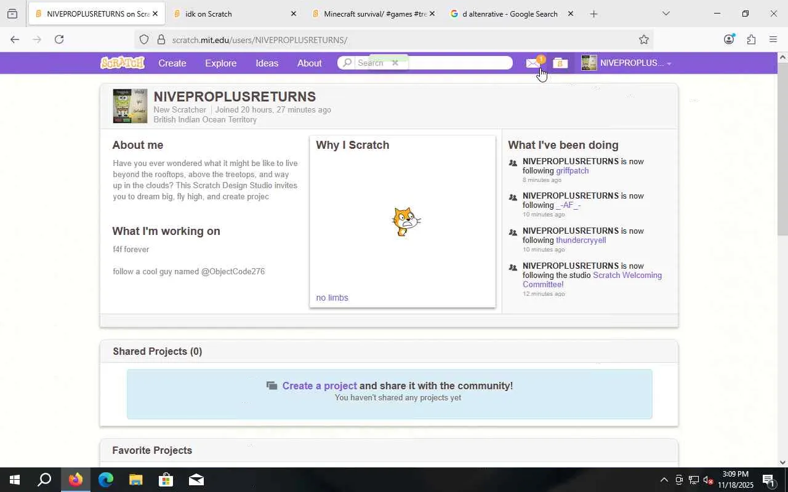The width and height of the screenshot is (788, 492).
Task: Open the griffpatch profile link
Action: click(x=573, y=171)
